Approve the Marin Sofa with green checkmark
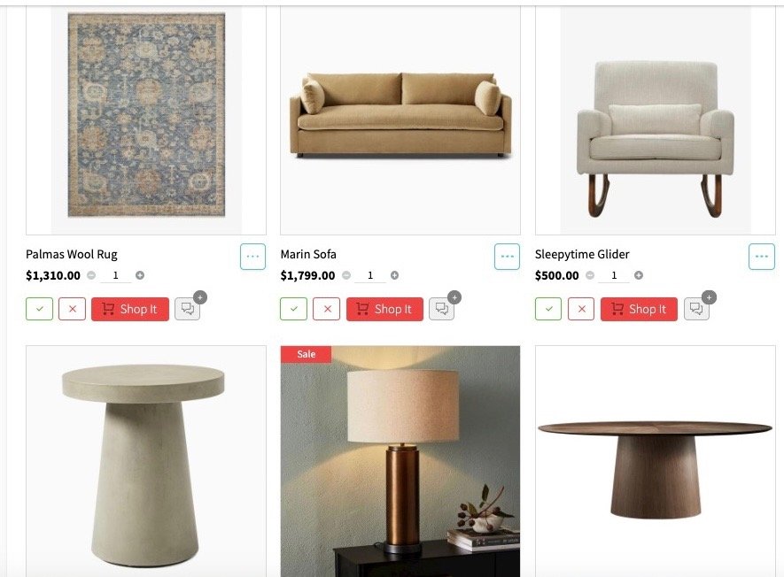 293,309
